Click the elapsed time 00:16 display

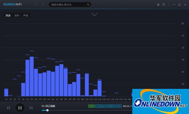[126, 106]
